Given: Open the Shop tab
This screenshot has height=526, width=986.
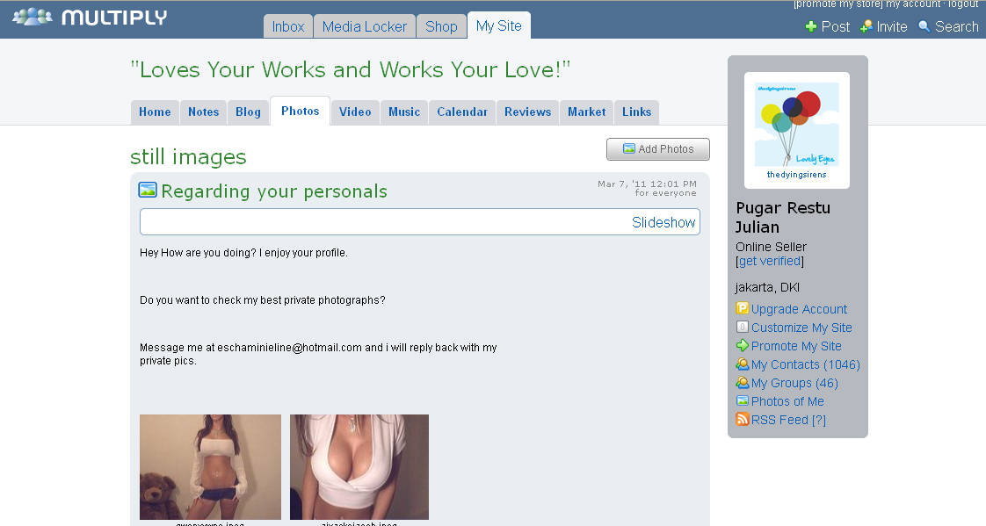Looking at the screenshot, I should pyautogui.click(x=441, y=26).
